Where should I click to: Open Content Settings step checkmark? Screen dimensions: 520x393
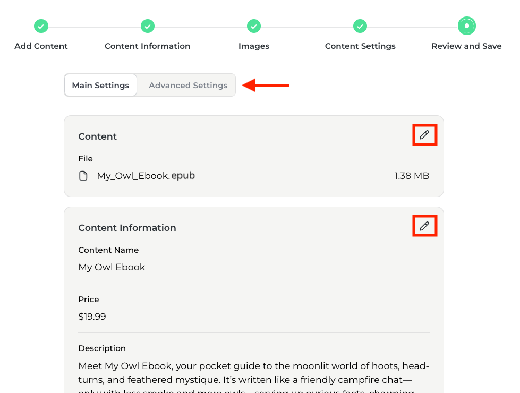[360, 26]
